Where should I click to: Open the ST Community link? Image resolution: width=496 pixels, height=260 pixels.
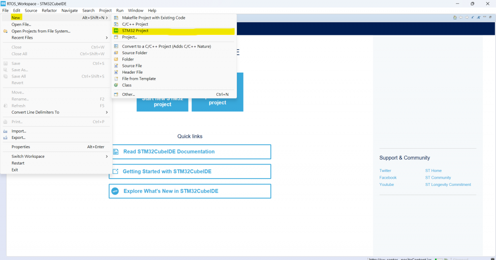[438, 177]
